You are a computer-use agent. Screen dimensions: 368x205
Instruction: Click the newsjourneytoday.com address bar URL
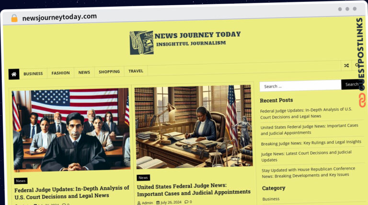(x=59, y=17)
